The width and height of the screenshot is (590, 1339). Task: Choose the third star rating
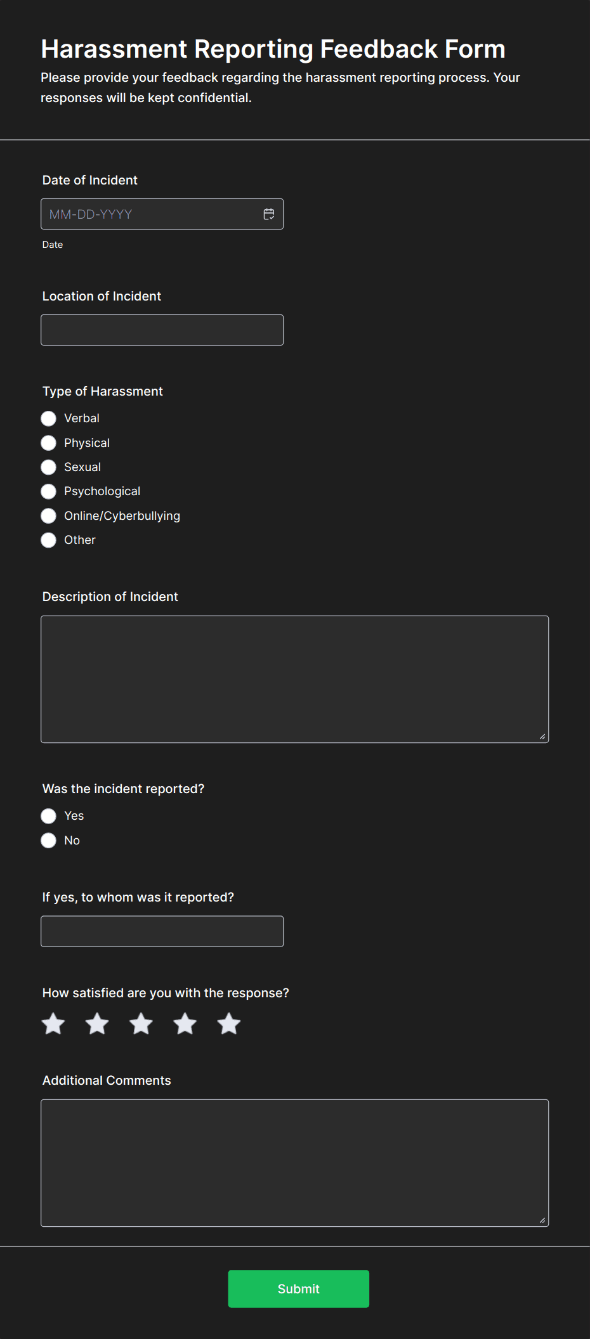point(141,1024)
